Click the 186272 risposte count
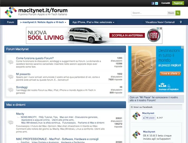 pos(118,125)
